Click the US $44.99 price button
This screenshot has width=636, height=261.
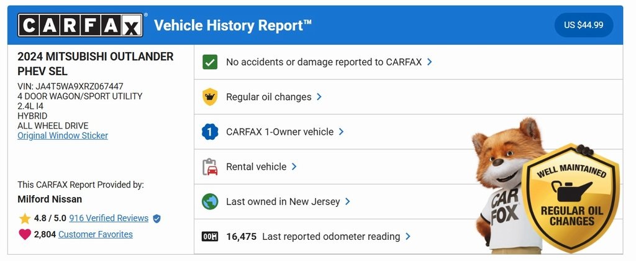[584, 25]
